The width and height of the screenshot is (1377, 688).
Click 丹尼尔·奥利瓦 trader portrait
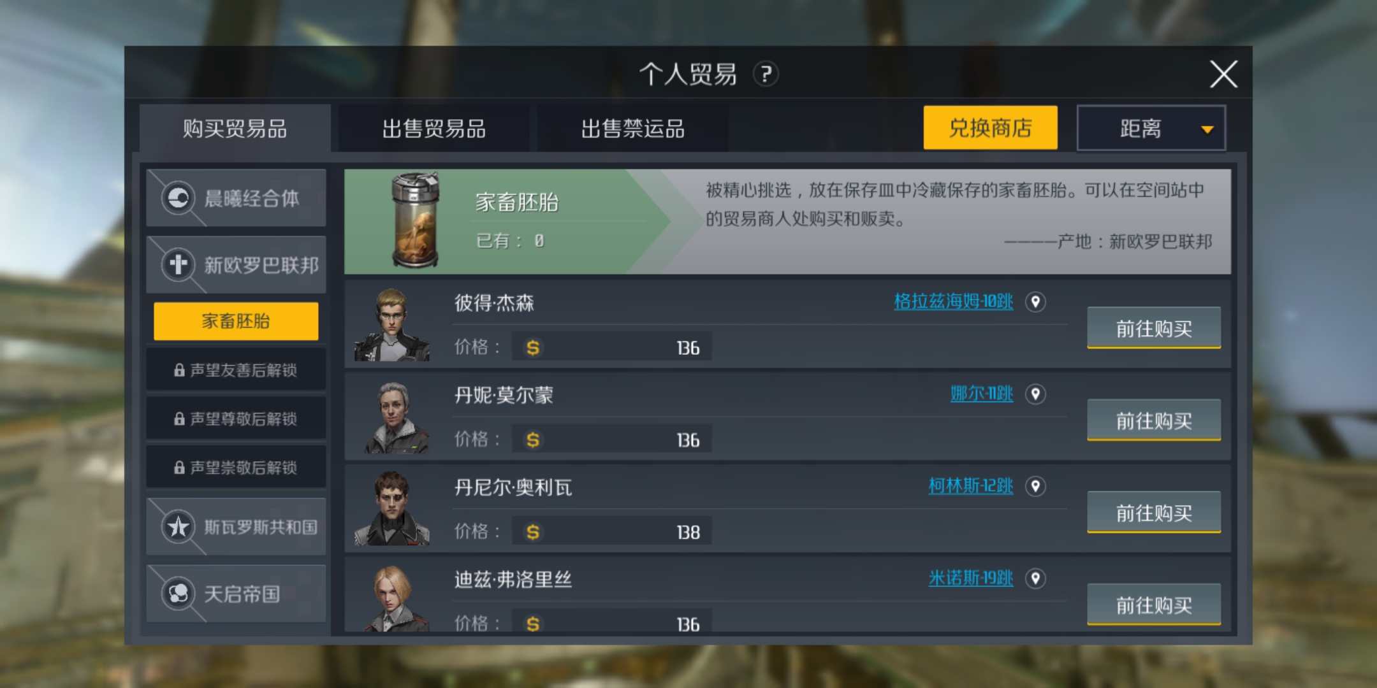click(392, 508)
